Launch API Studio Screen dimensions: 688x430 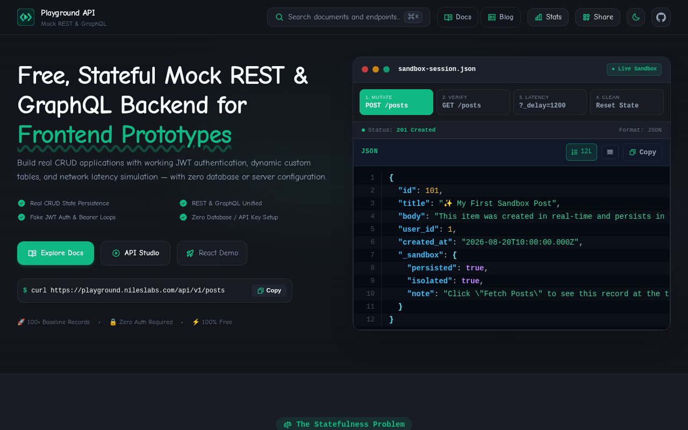135,253
